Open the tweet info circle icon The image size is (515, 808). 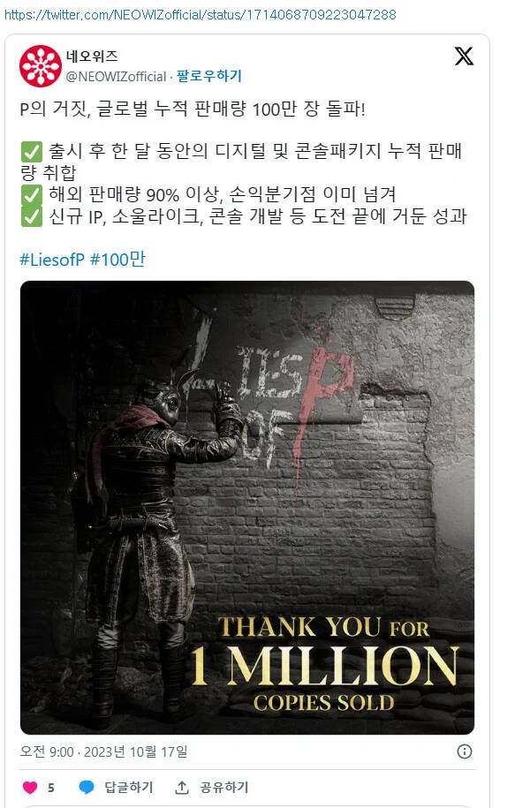[x=464, y=751]
